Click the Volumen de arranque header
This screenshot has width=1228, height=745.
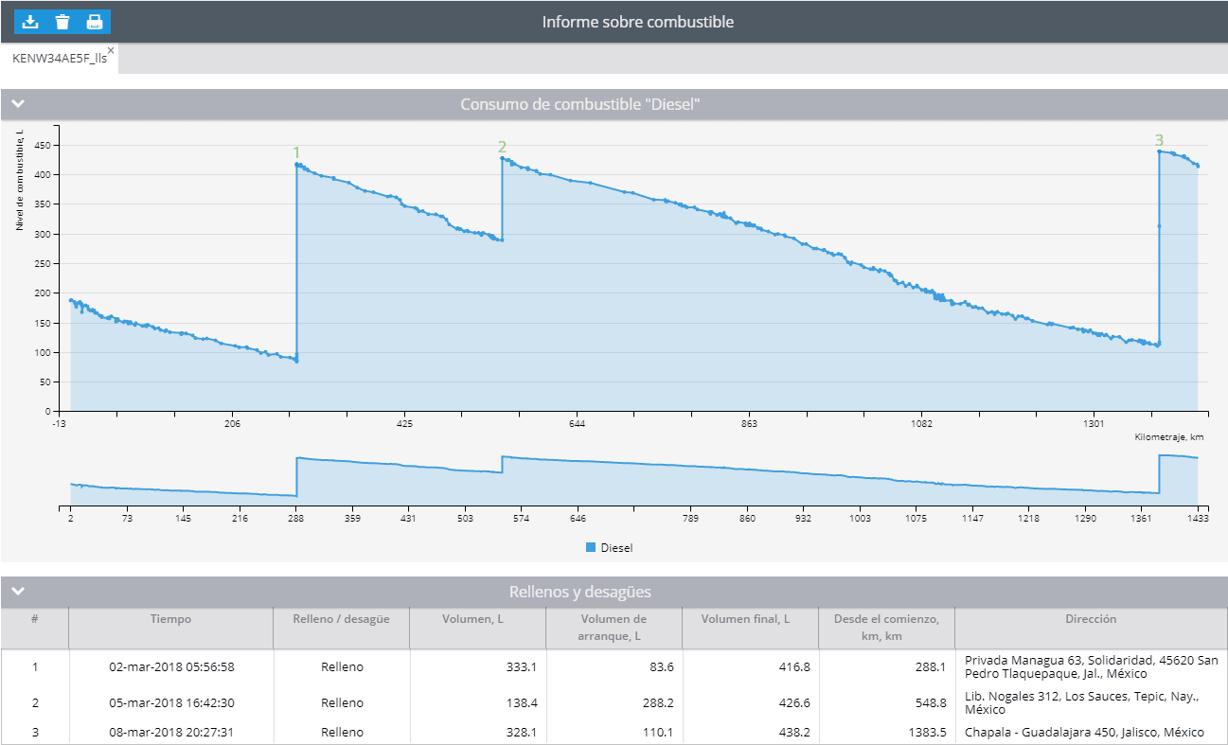click(614, 628)
